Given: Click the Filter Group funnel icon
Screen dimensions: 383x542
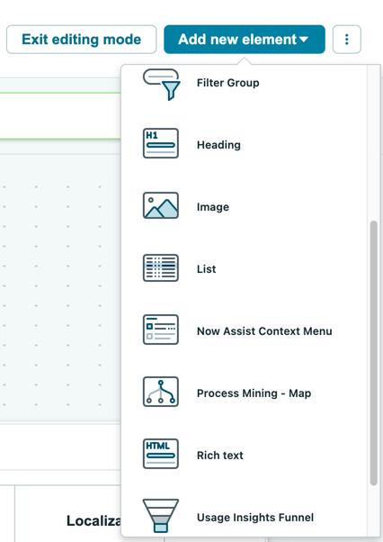Looking at the screenshot, I should [x=162, y=84].
